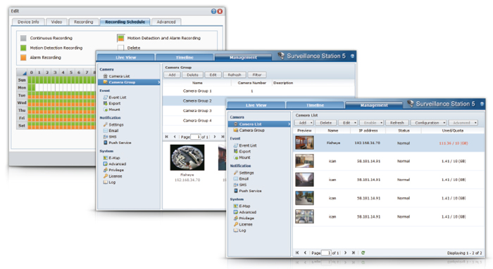
Task: Open the Advanced tab in Edit dialog
Action: [166, 22]
